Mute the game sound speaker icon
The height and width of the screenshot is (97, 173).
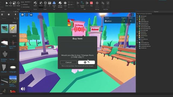click(23, 89)
